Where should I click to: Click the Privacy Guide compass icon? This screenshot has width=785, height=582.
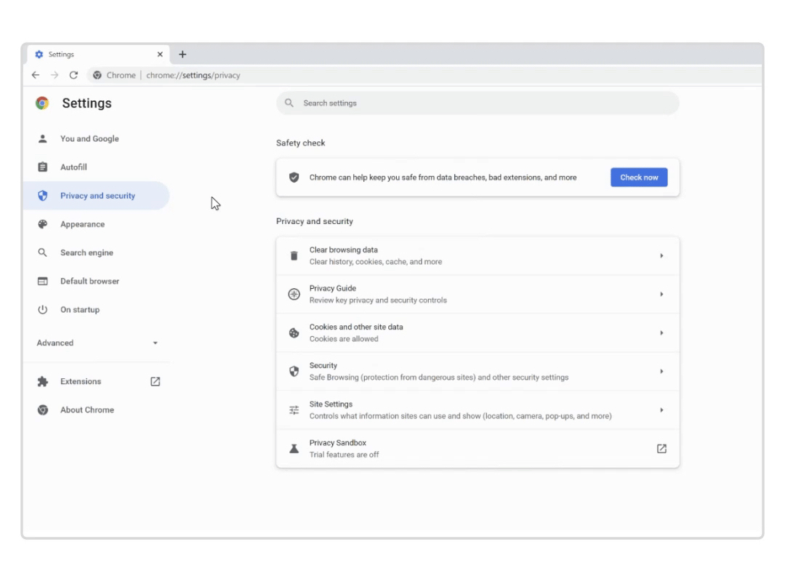tap(294, 294)
